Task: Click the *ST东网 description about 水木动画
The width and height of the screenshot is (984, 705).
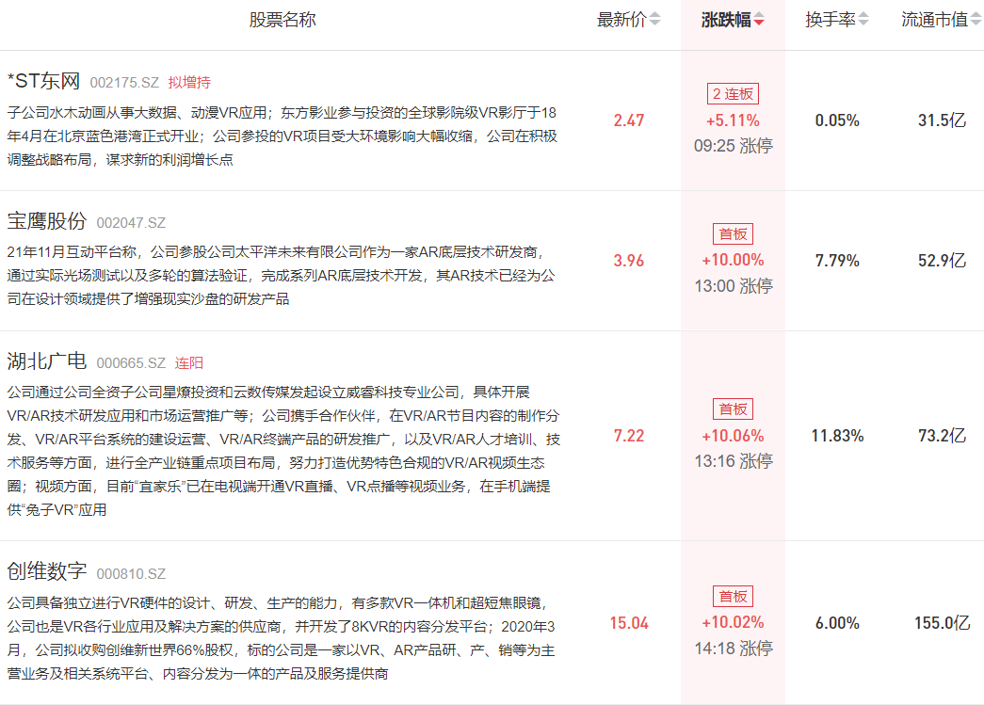Action: click(282, 136)
